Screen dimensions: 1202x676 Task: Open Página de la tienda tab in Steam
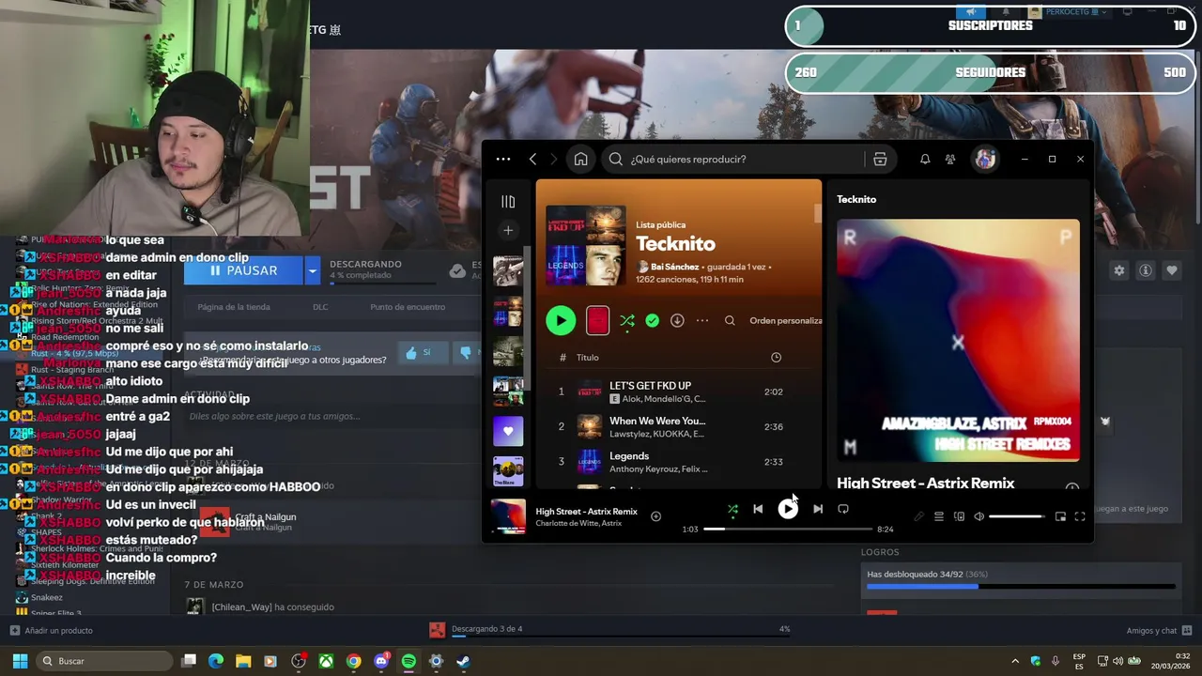(234, 307)
